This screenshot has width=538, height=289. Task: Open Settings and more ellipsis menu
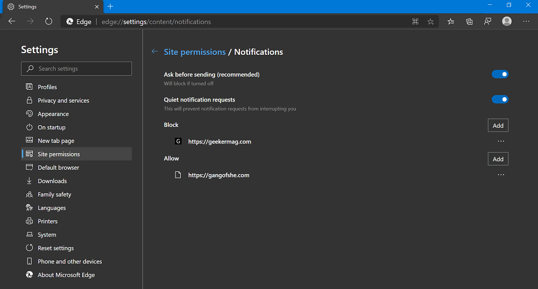[x=526, y=21]
